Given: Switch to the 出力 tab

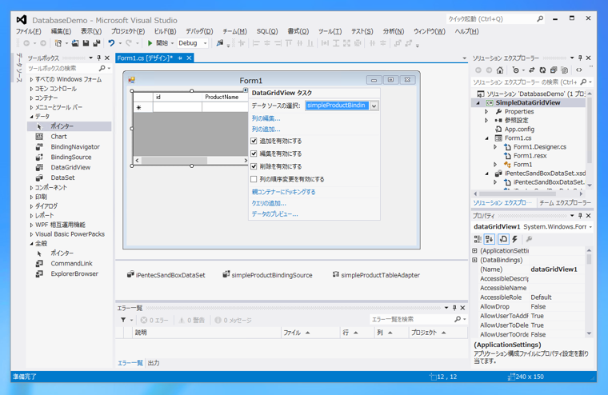Looking at the screenshot, I should tap(154, 363).
